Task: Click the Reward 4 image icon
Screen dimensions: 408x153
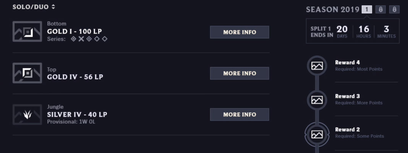Action: pos(317,66)
